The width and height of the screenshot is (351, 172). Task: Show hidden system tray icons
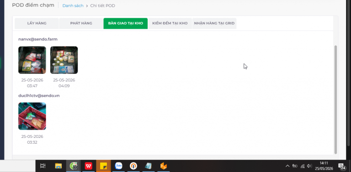(287, 166)
